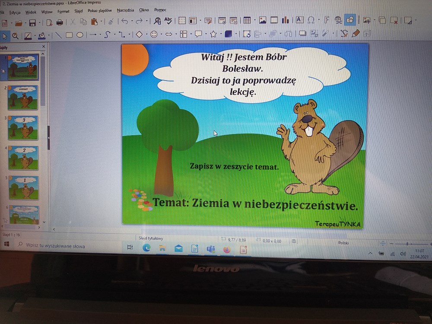Select the Rectangle drawing tool
This screenshot has height=324, width=432.
click(69, 35)
